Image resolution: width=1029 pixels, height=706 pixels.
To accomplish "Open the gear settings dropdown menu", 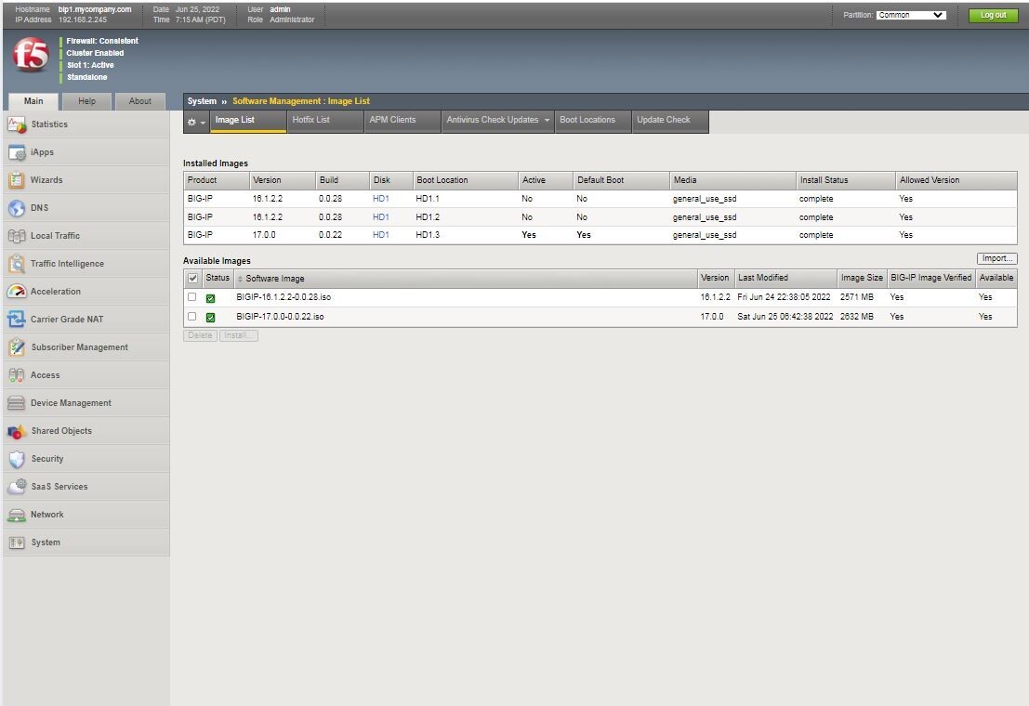I will 196,122.
